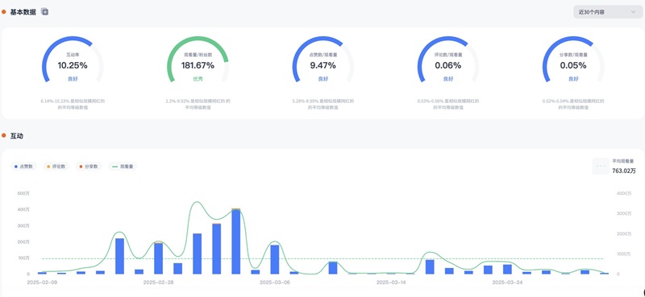Click the copy icon beside 基本数据
This screenshot has width=645, height=297.
tap(45, 12)
